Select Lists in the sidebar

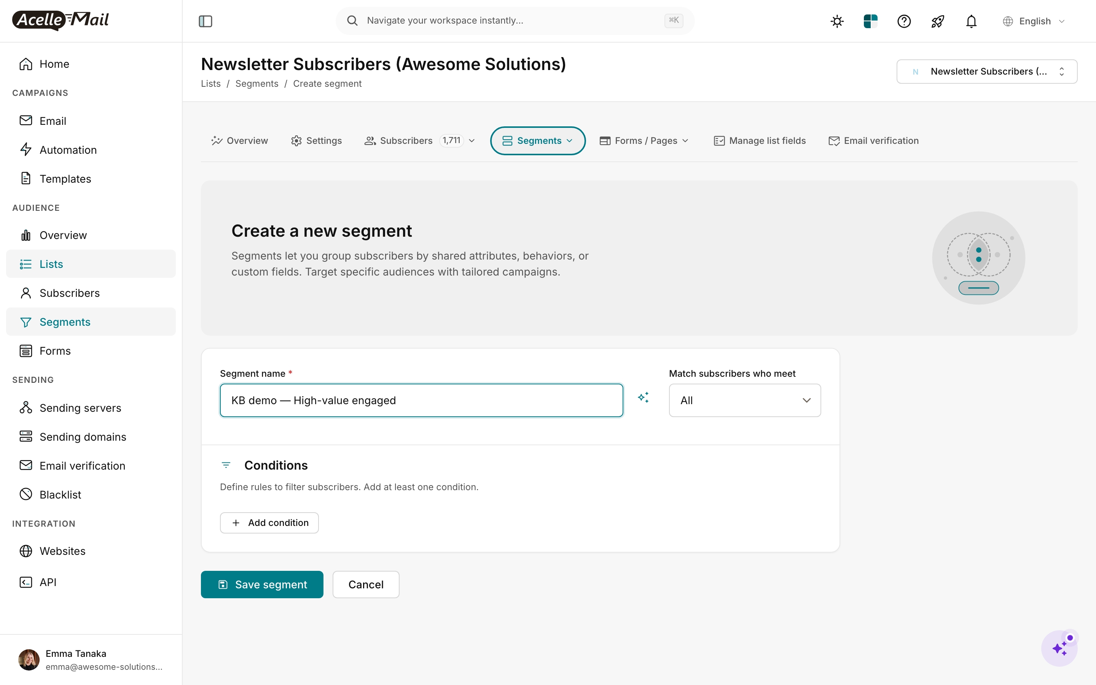click(91, 264)
